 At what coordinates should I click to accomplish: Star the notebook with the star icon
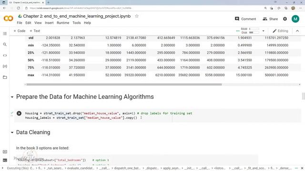[137, 16]
